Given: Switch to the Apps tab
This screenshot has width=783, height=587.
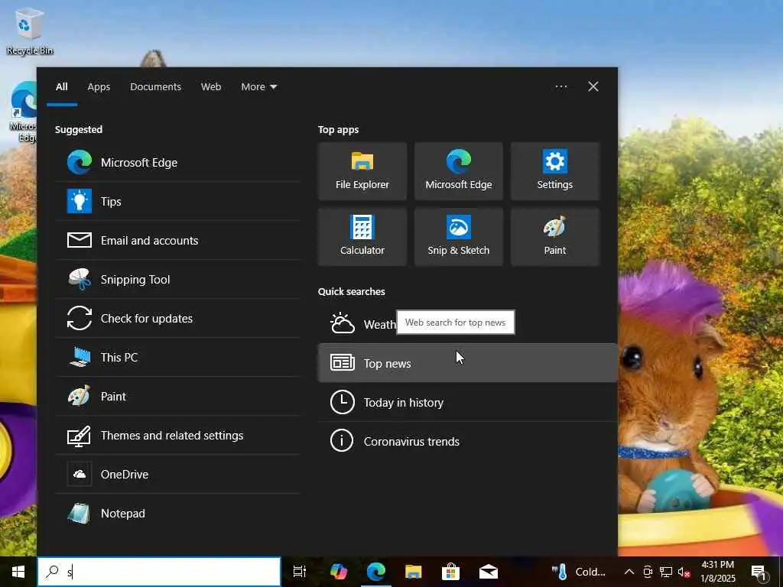Looking at the screenshot, I should pyautogui.click(x=99, y=87).
